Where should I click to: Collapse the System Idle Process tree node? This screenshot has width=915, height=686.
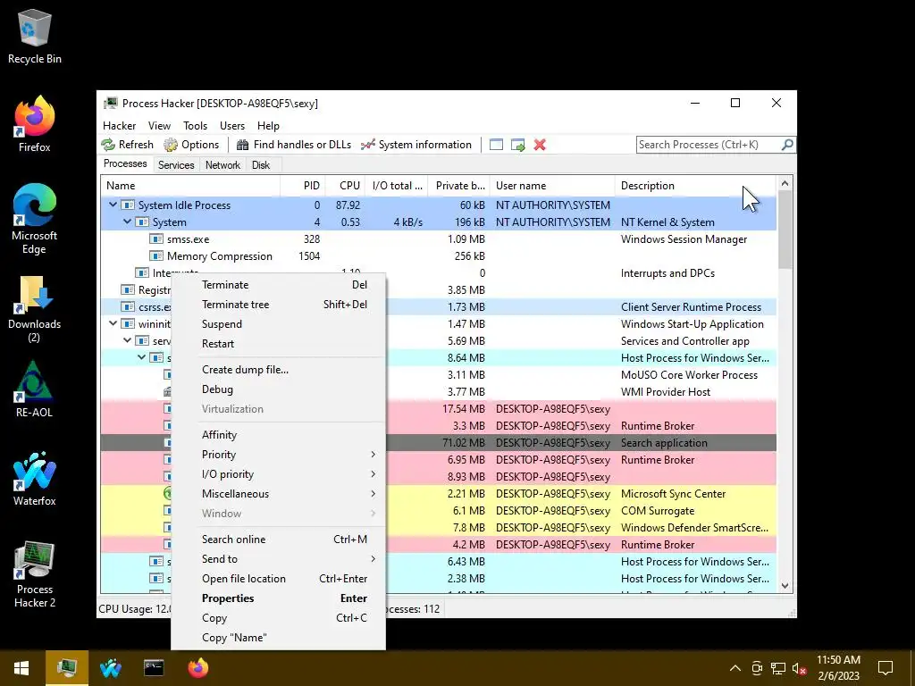click(113, 205)
